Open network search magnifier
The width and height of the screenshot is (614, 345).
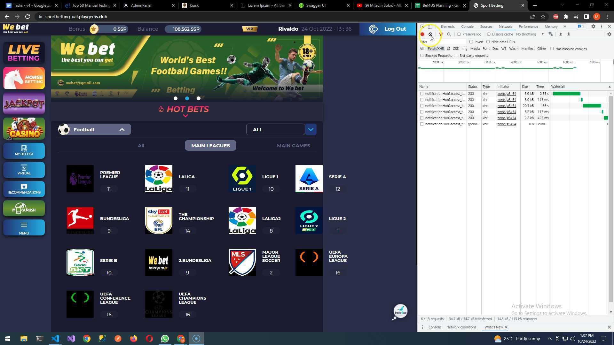[449, 34]
